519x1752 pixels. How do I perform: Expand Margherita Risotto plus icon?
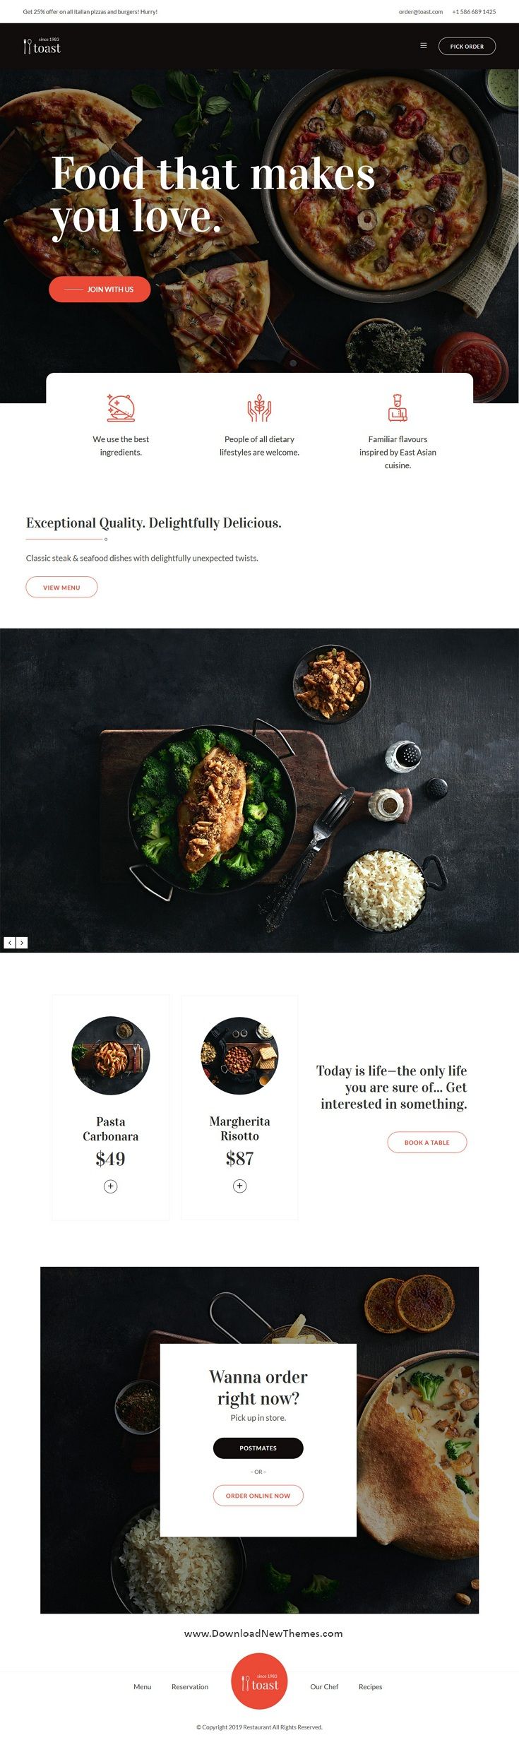pyautogui.click(x=240, y=1186)
